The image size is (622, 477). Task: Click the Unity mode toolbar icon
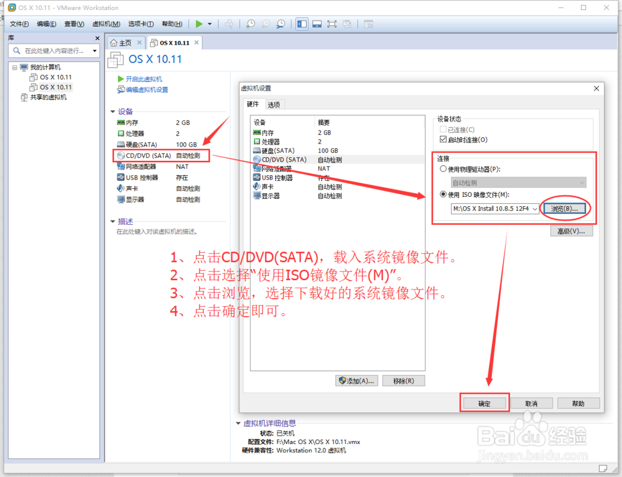pos(346,24)
